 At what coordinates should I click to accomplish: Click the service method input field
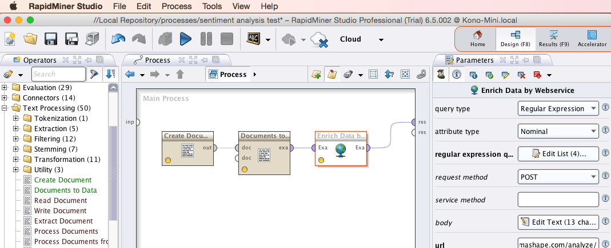[x=558, y=200]
